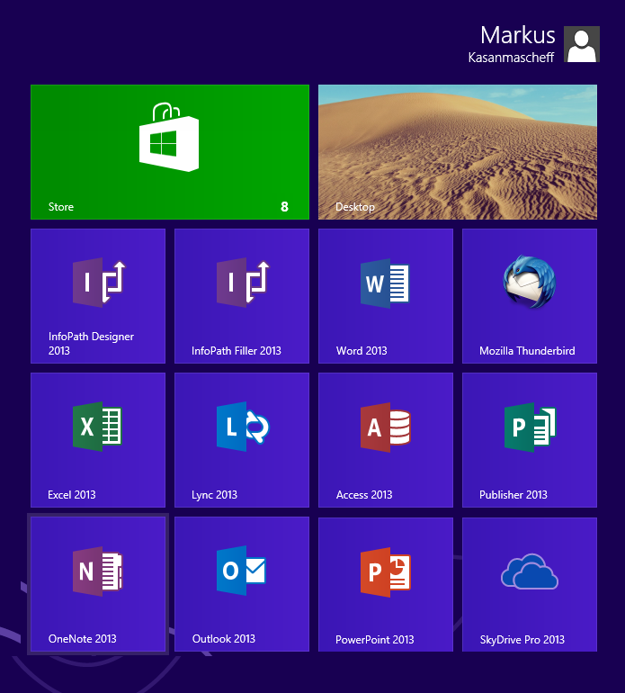
Task: Open InfoPath Designer 2013 tile
Action: 98,296
